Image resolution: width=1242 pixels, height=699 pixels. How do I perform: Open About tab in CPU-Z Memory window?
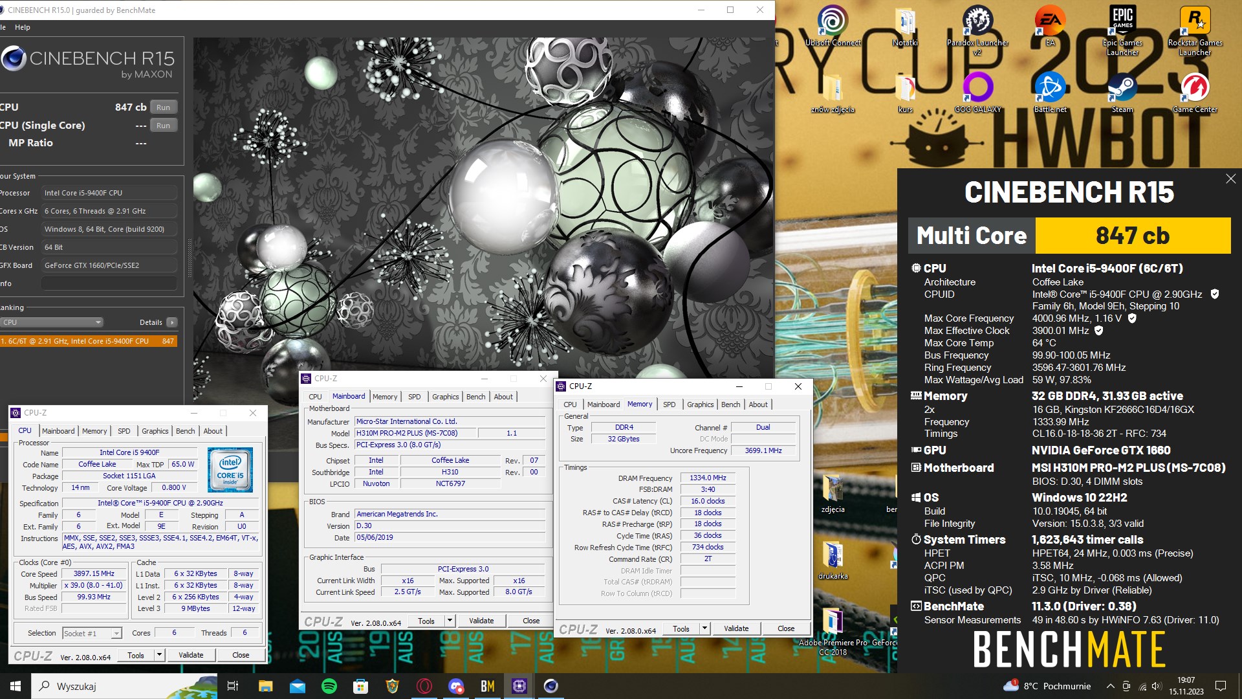(758, 405)
